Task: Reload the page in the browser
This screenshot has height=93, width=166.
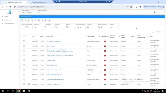Action: click(10, 7)
